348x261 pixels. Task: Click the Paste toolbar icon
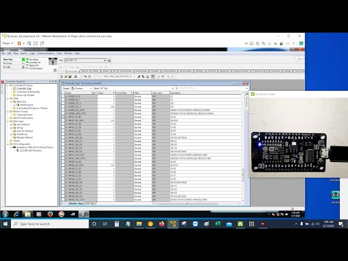pos(89,77)
